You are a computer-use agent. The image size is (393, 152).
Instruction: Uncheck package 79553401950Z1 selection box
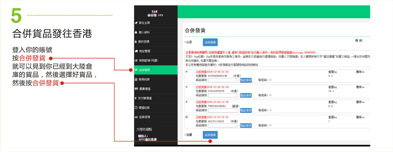[186, 102]
